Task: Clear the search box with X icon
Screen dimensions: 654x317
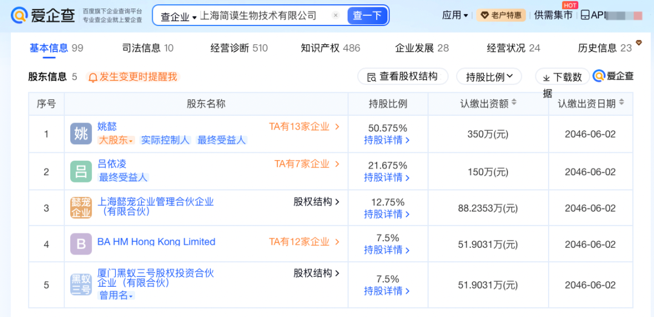Action: (335, 16)
